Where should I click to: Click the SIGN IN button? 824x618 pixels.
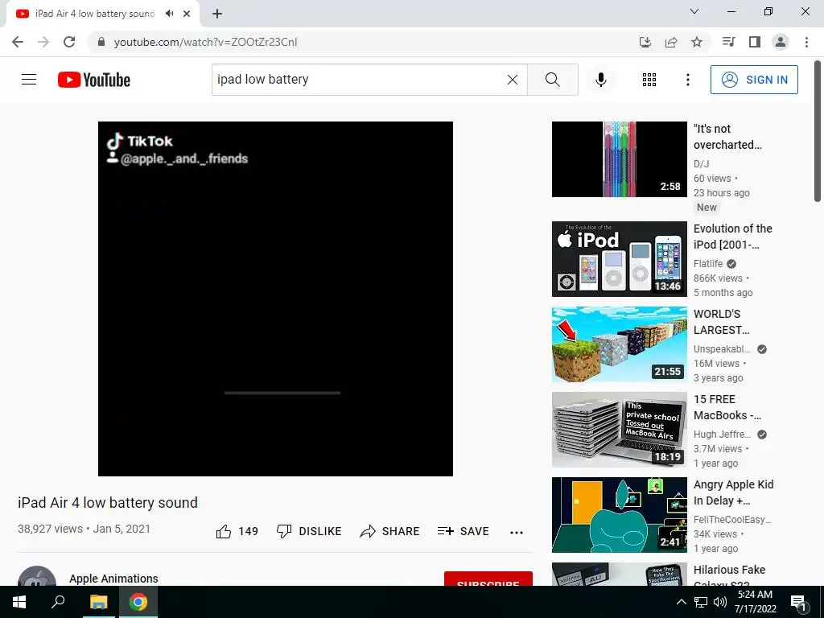coord(754,80)
